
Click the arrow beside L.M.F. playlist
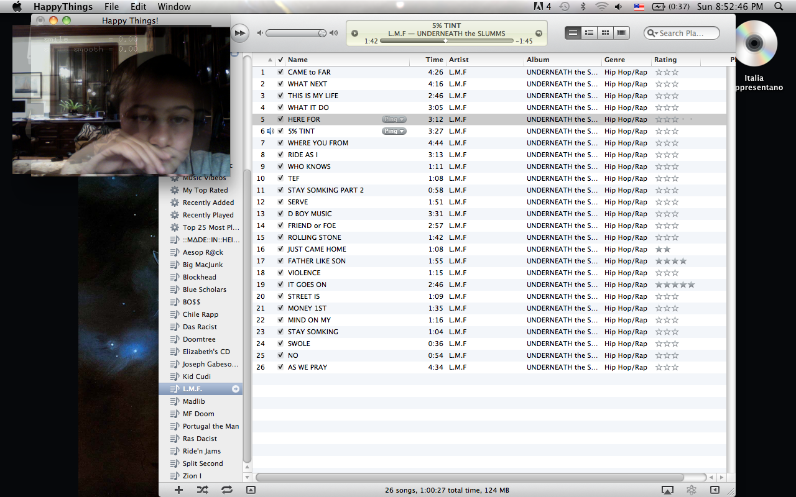[236, 389]
